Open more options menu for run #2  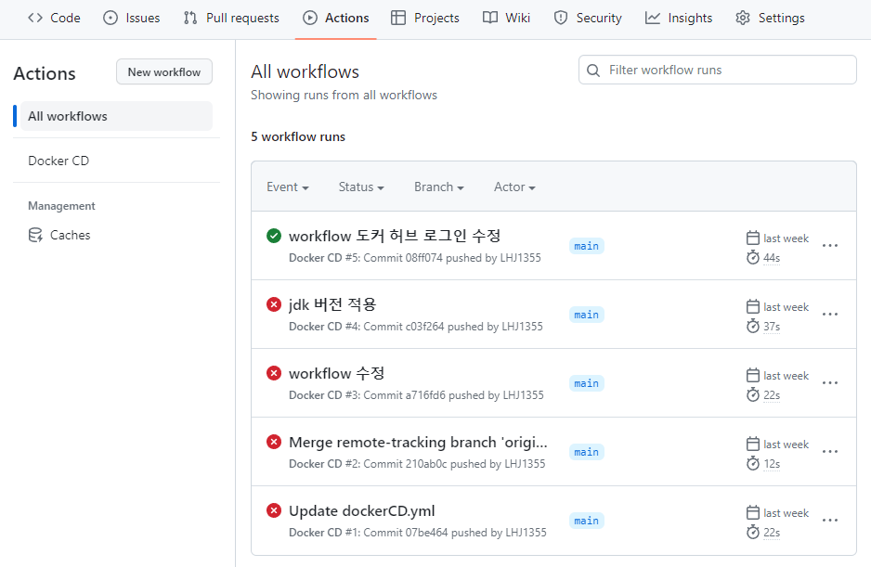[x=830, y=452]
